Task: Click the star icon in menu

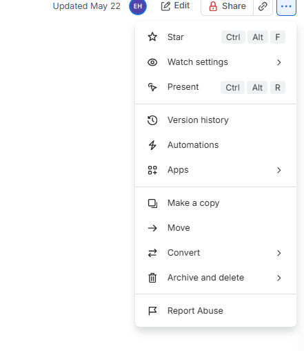Action: point(152,37)
